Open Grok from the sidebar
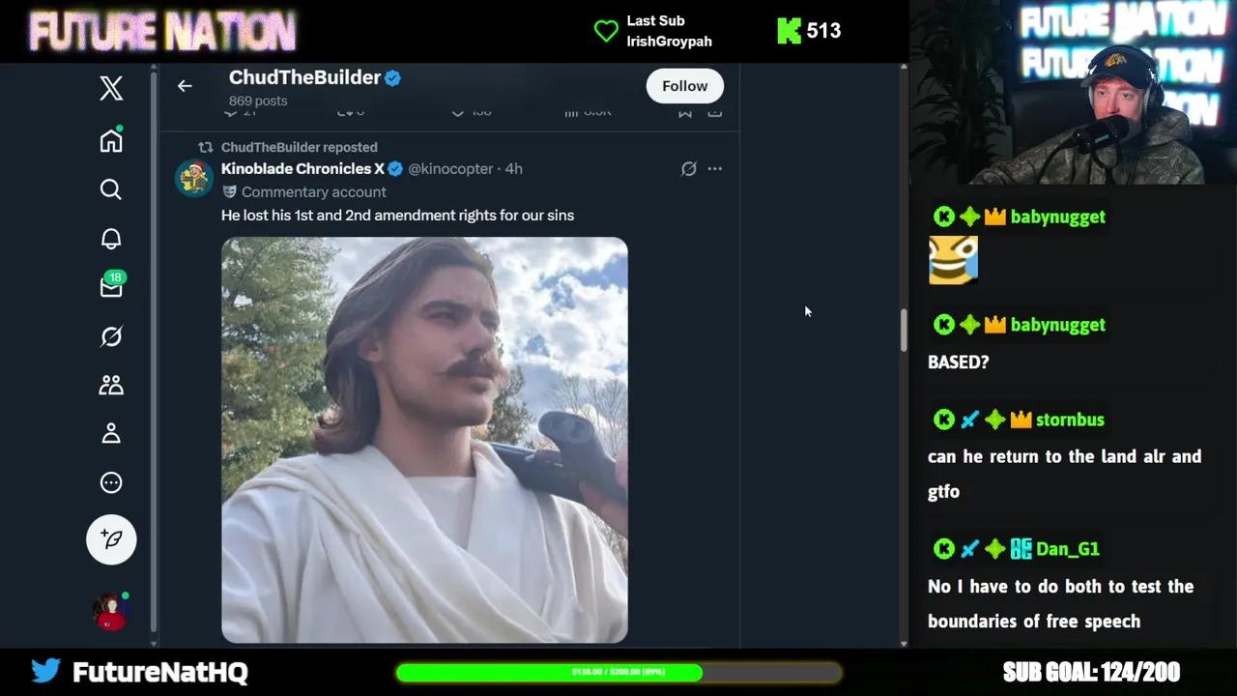1237x696 pixels. 111,336
